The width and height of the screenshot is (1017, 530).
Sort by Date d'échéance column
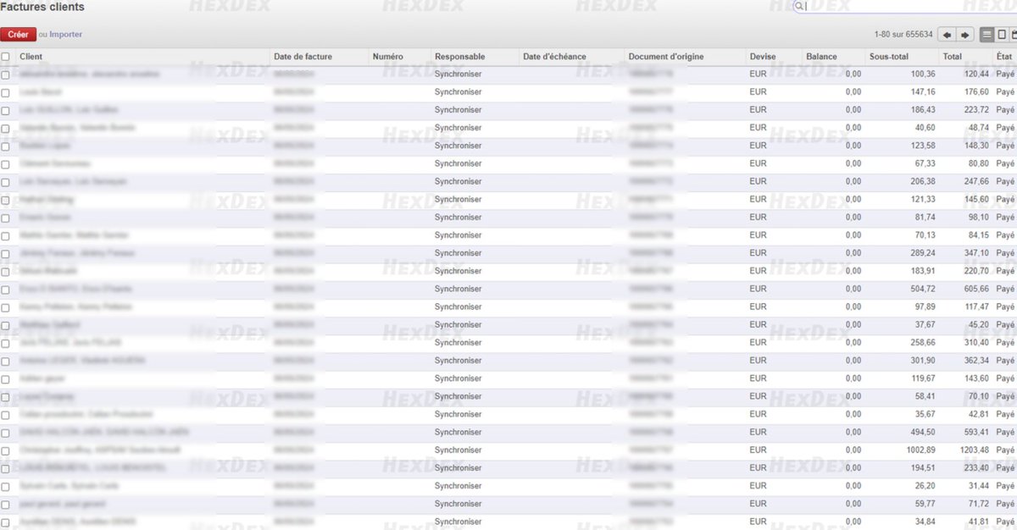click(554, 57)
